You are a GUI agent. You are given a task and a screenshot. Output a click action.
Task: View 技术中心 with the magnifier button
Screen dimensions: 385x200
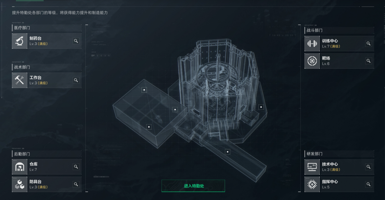[x=369, y=167]
